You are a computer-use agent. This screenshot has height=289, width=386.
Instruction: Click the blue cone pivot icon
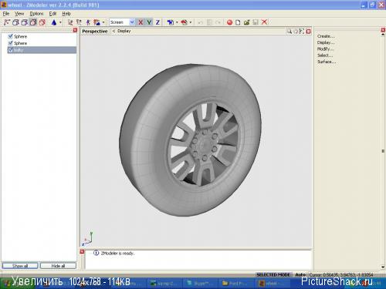point(54,22)
